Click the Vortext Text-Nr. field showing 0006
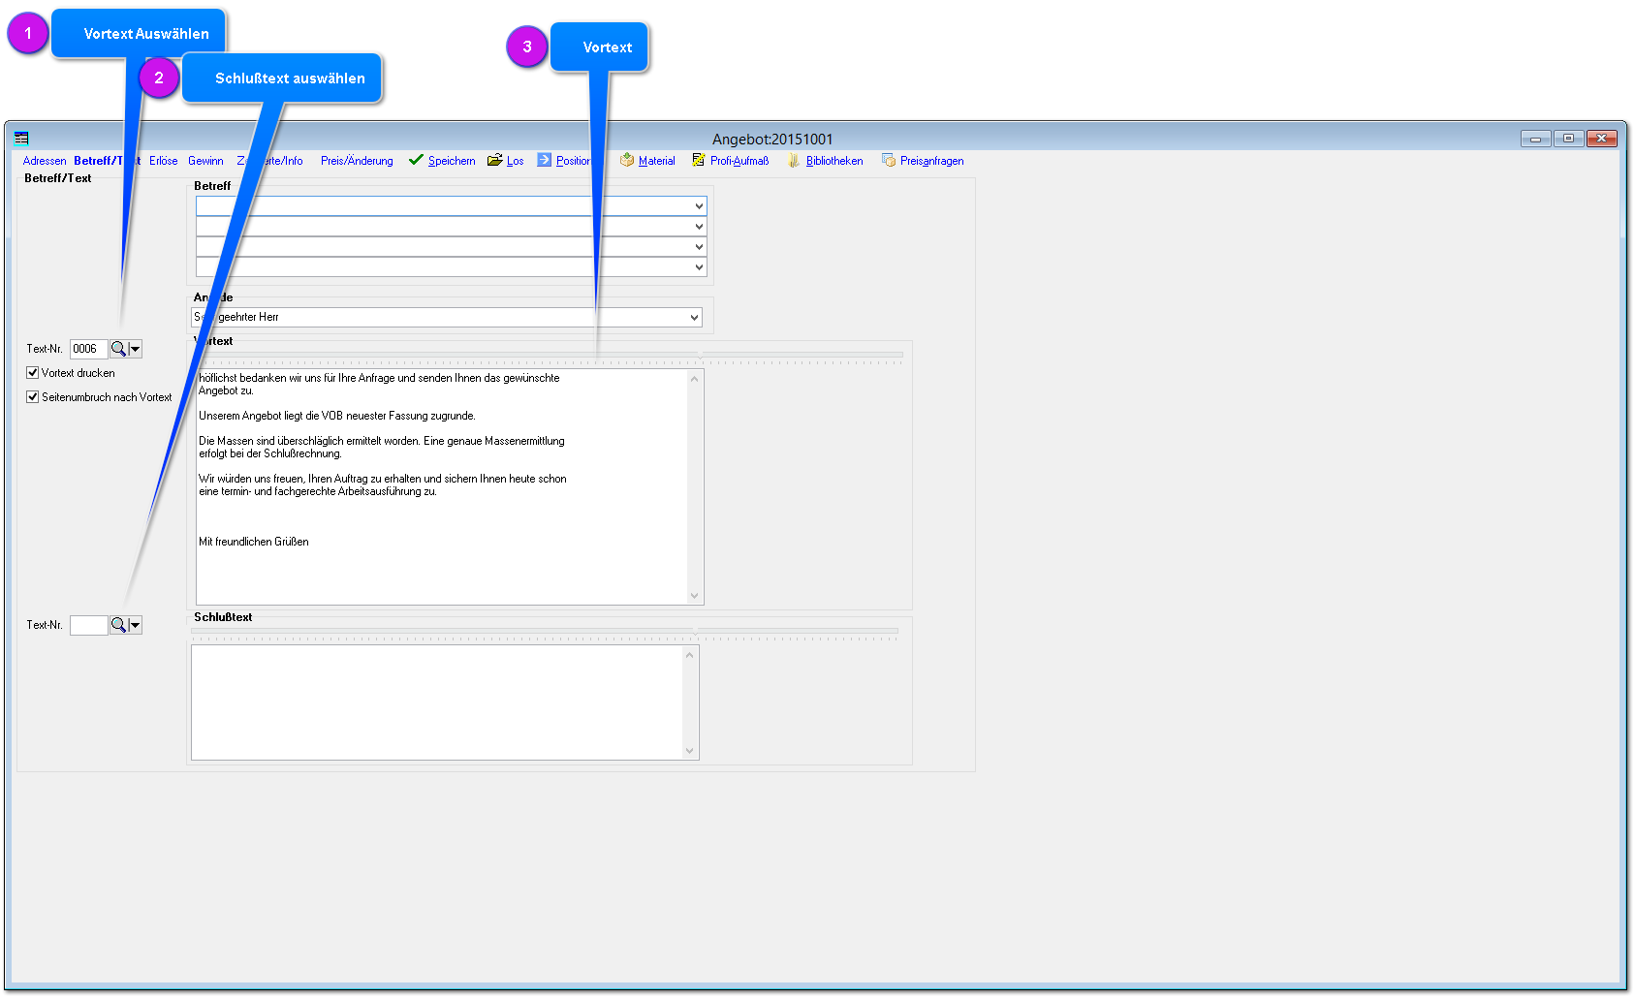The height and width of the screenshot is (998, 1635). (88, 349)
